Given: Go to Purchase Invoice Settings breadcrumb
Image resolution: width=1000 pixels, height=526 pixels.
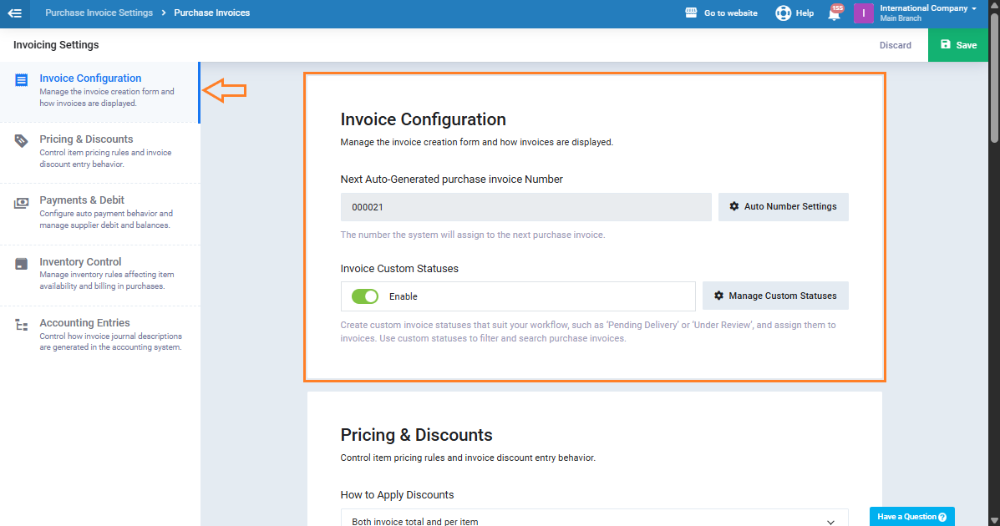Looking at the screenshot, I should pyautogui.click(x=99, y=13).
